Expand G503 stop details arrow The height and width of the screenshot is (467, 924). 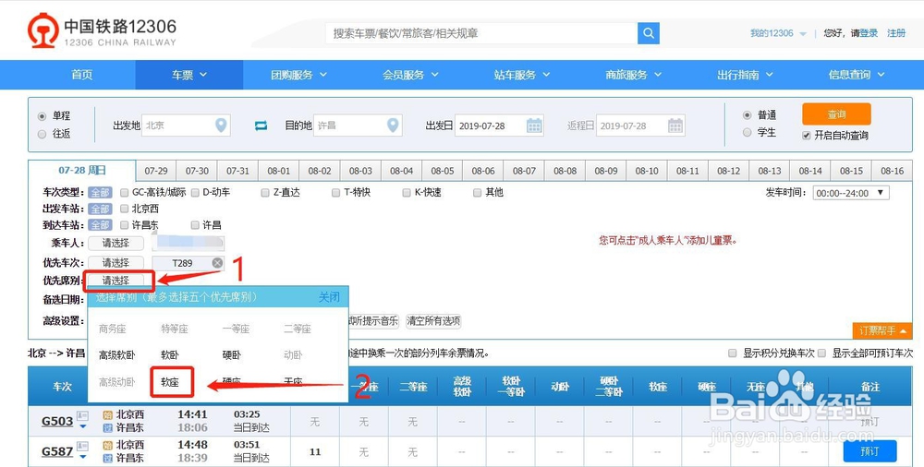tap(82, 427)
